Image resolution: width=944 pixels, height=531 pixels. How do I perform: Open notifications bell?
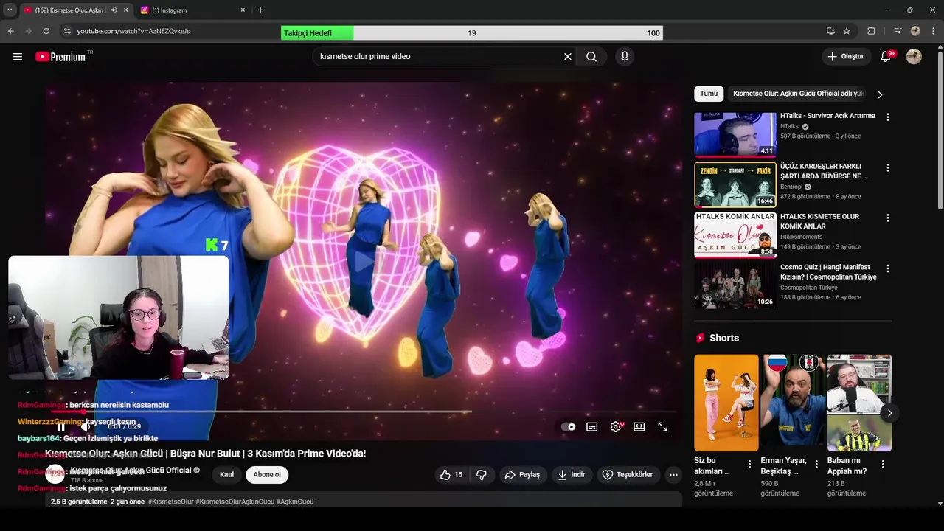(x=886, y=57)
